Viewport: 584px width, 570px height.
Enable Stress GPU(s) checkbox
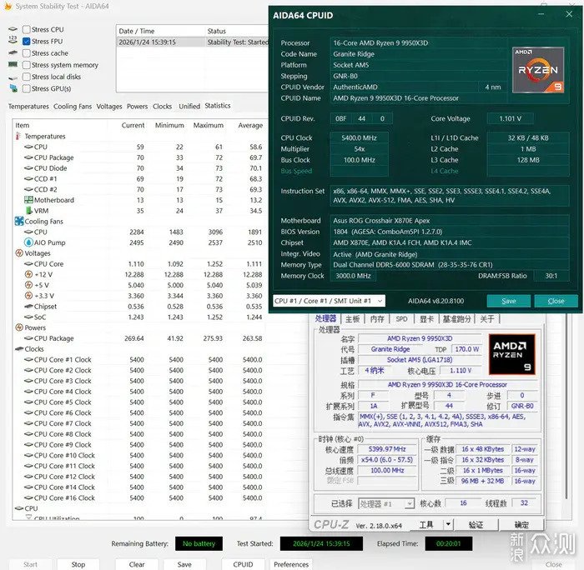pos(27,88)
